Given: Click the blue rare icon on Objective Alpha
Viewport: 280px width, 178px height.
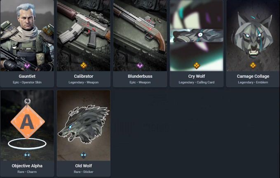Looking at the screenshot, I should (27, 155).
